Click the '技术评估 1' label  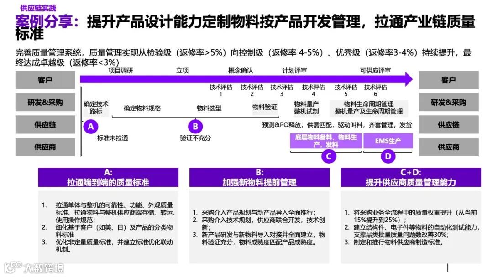coord(221,90)
